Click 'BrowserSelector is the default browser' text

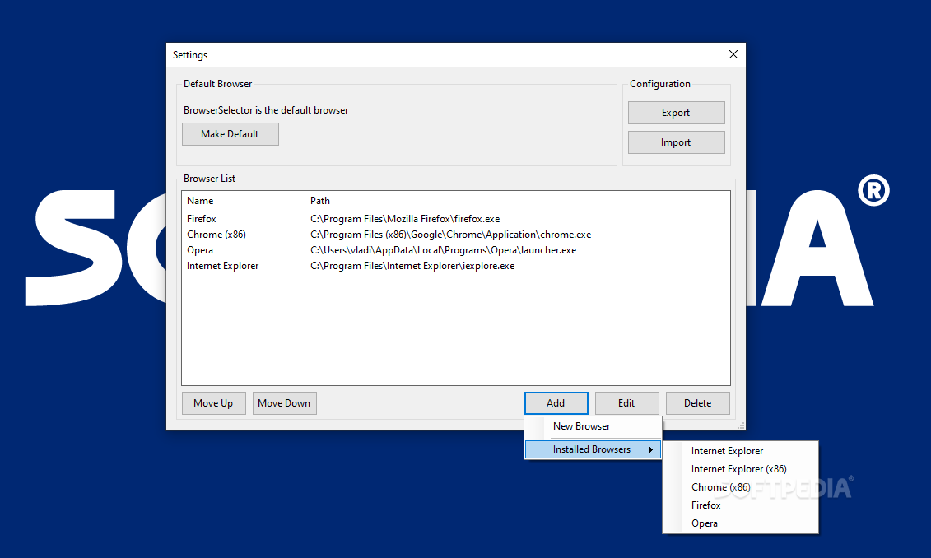point(266,110)
